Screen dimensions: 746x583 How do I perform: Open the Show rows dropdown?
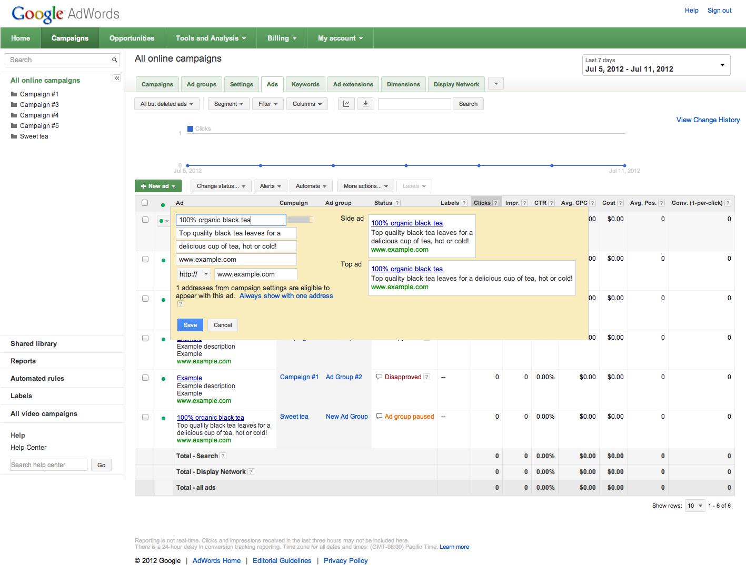point(695,506)
